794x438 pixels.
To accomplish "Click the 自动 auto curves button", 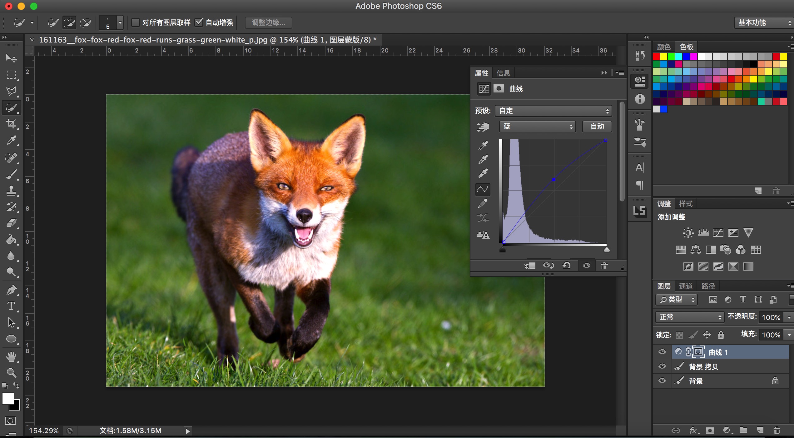I will tap(597, 127).
